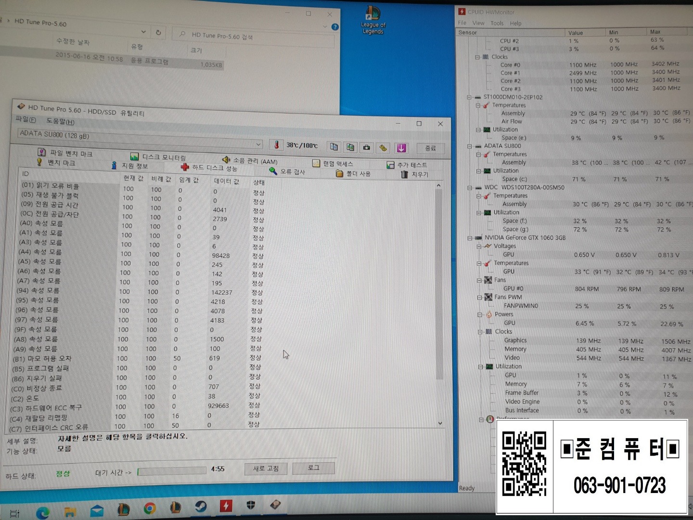The image size is (693, 520).
Task: Click the red HWMonitor taskbar icon
Action: point(226,506)
